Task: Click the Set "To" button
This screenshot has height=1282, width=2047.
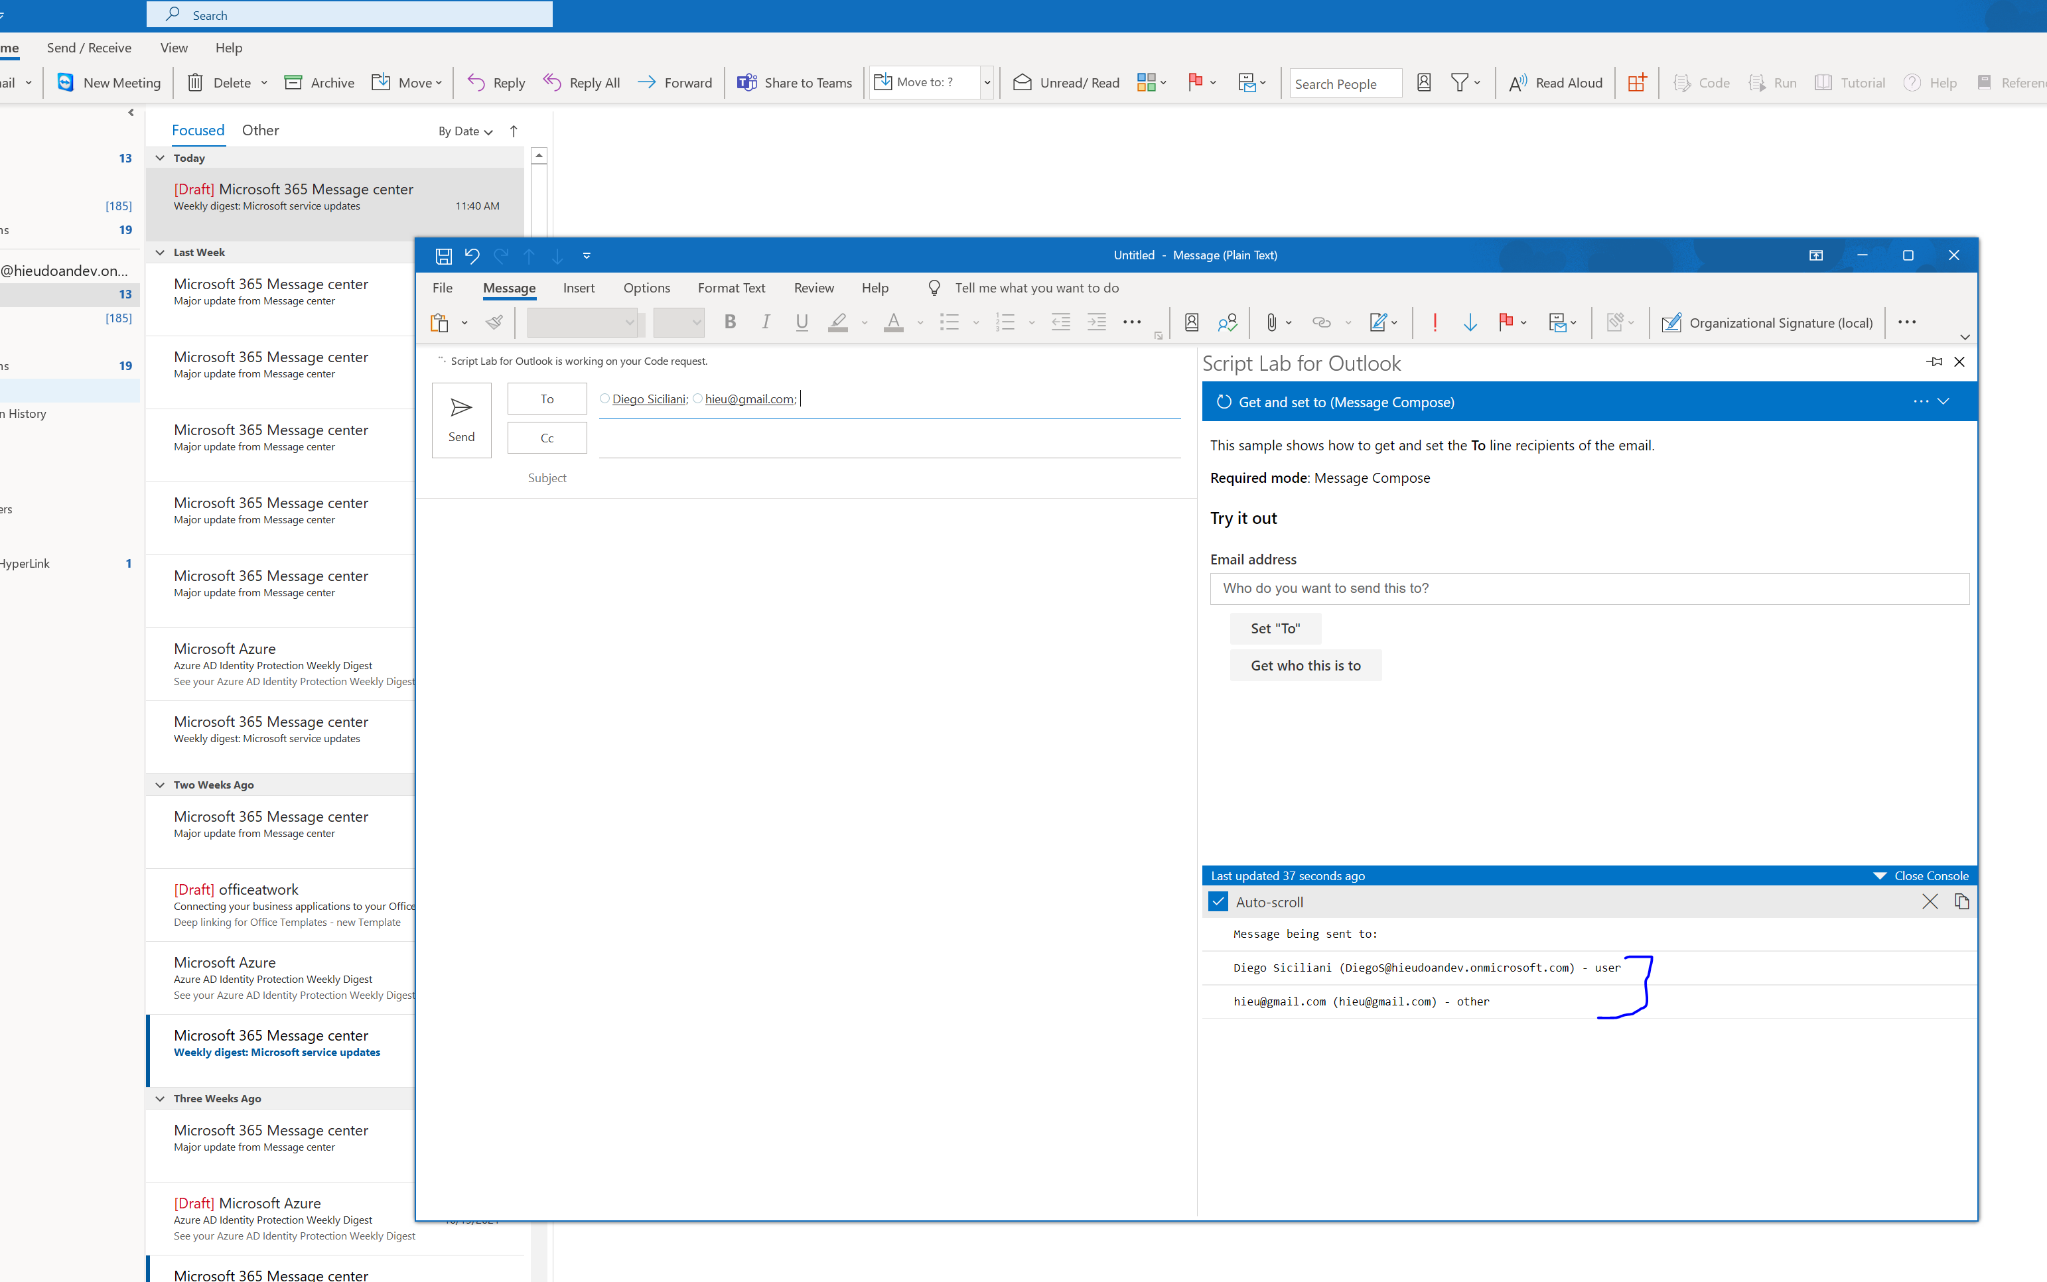Action: [x=1276, y=628]
